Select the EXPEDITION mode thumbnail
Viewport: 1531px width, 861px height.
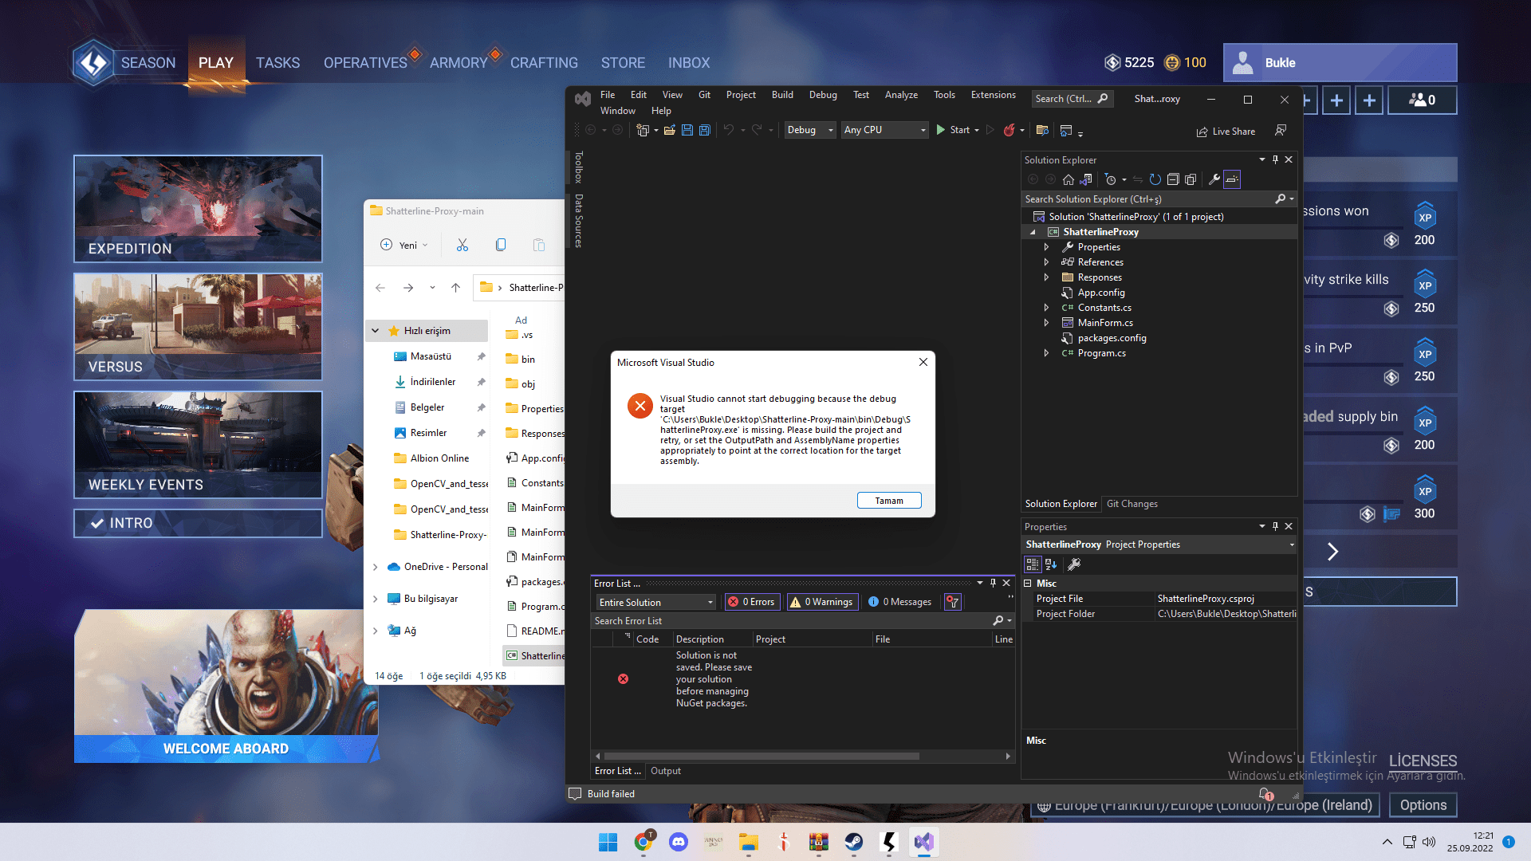[x=198, y=209]
